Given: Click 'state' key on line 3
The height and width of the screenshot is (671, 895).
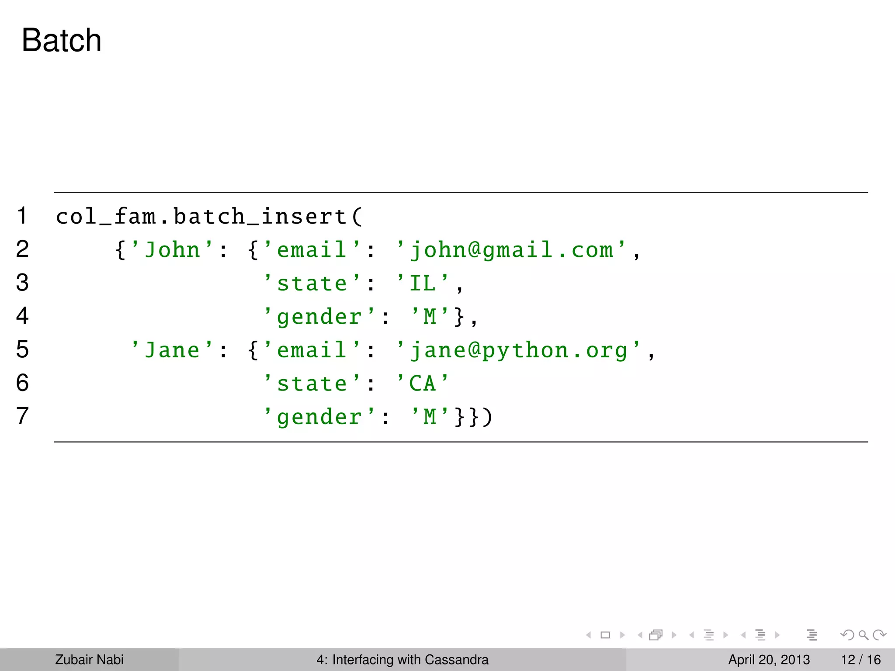Looking at the screenshot, I should click(x=312, y=283).
